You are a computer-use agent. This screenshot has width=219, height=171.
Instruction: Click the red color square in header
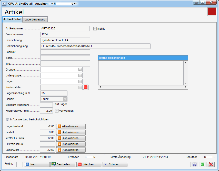click(212, 12)
